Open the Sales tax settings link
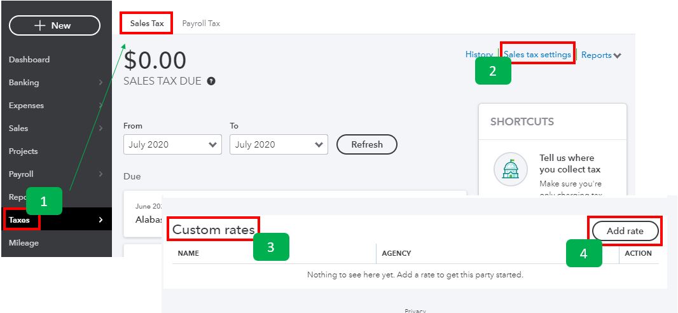This screenshot has height=313, width=678. [537, 55]
